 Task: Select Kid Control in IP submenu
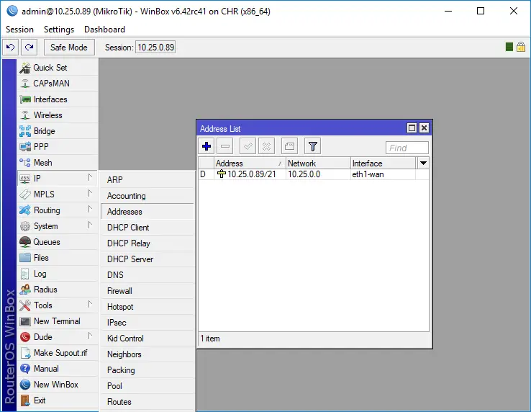tap(147, 339)
